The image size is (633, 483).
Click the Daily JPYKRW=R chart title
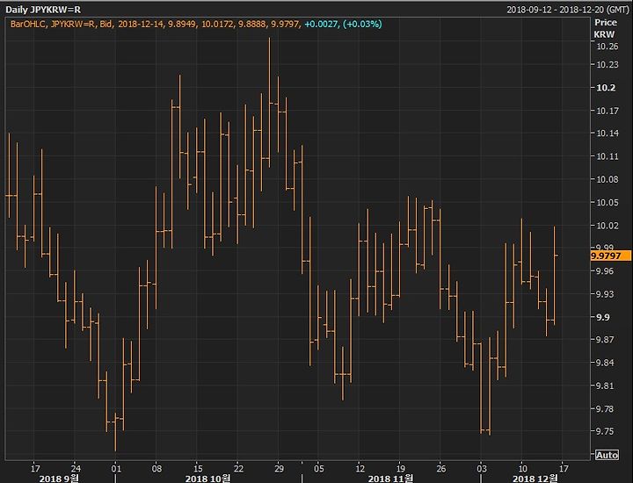point(43,10)
